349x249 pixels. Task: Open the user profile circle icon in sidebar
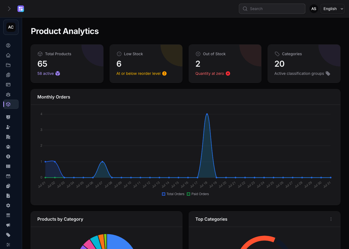tap(8, 45)
